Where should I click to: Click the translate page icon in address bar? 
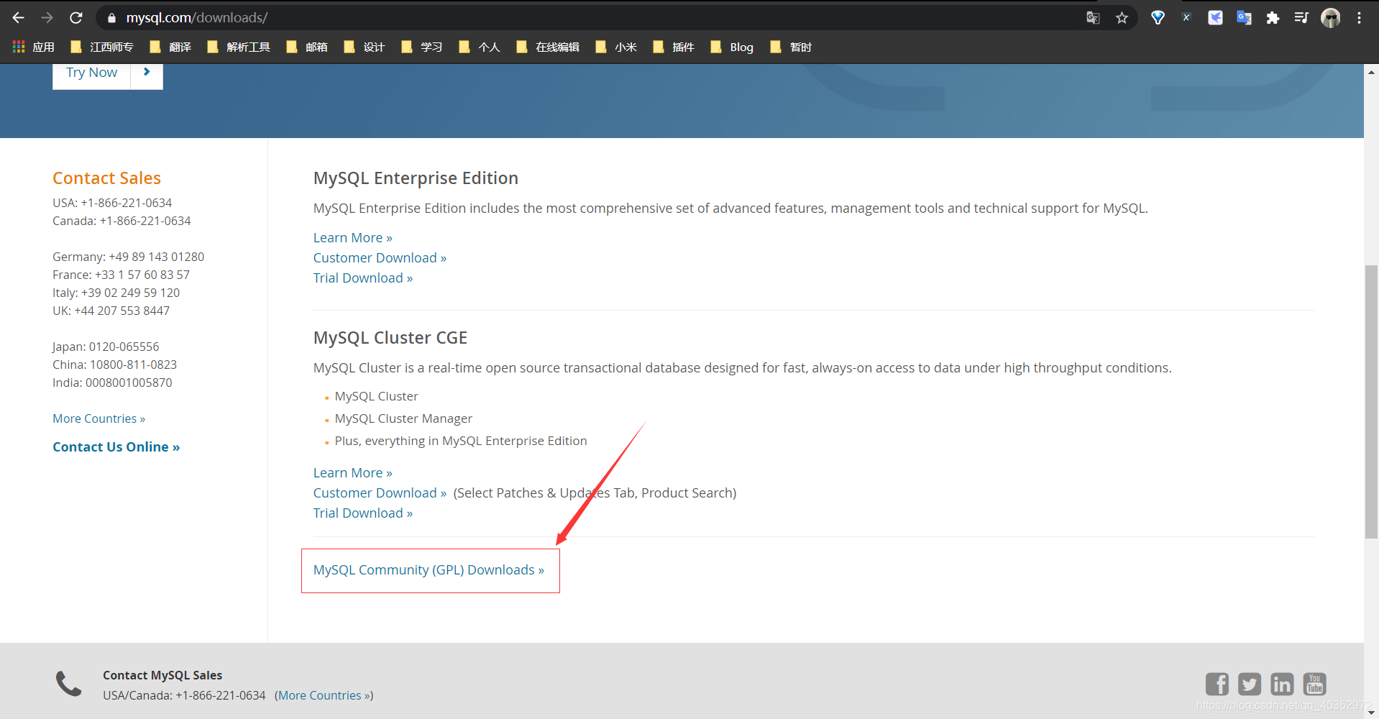coord(1093,18)
